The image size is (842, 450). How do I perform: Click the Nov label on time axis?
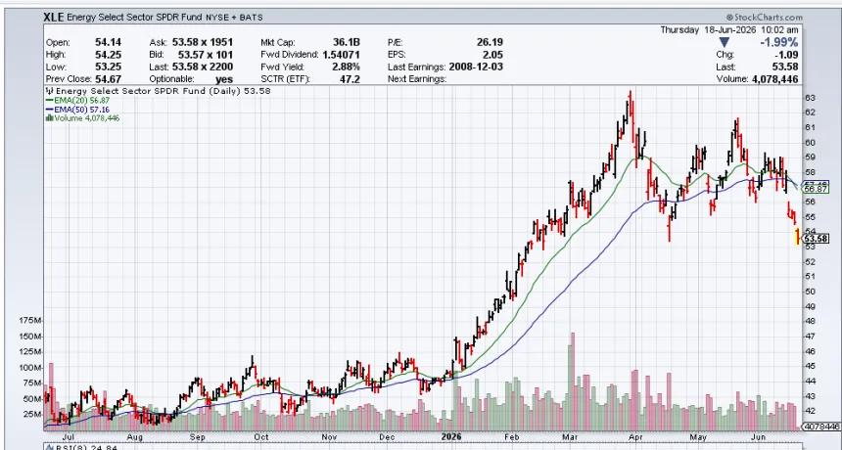(329, 437)
